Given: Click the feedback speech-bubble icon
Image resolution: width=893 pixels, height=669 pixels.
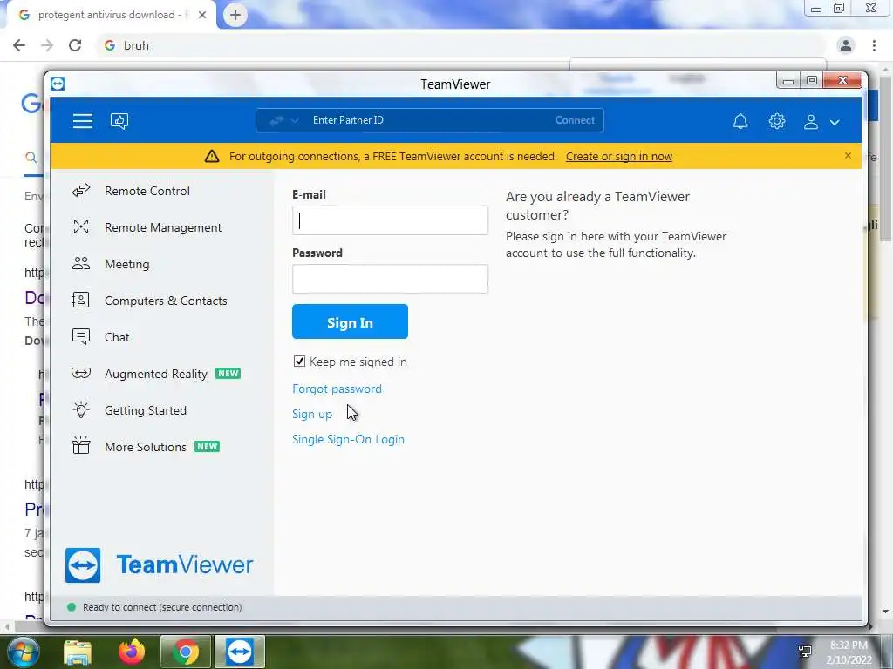Looking at the screenshot, I should tap(119, 120).
